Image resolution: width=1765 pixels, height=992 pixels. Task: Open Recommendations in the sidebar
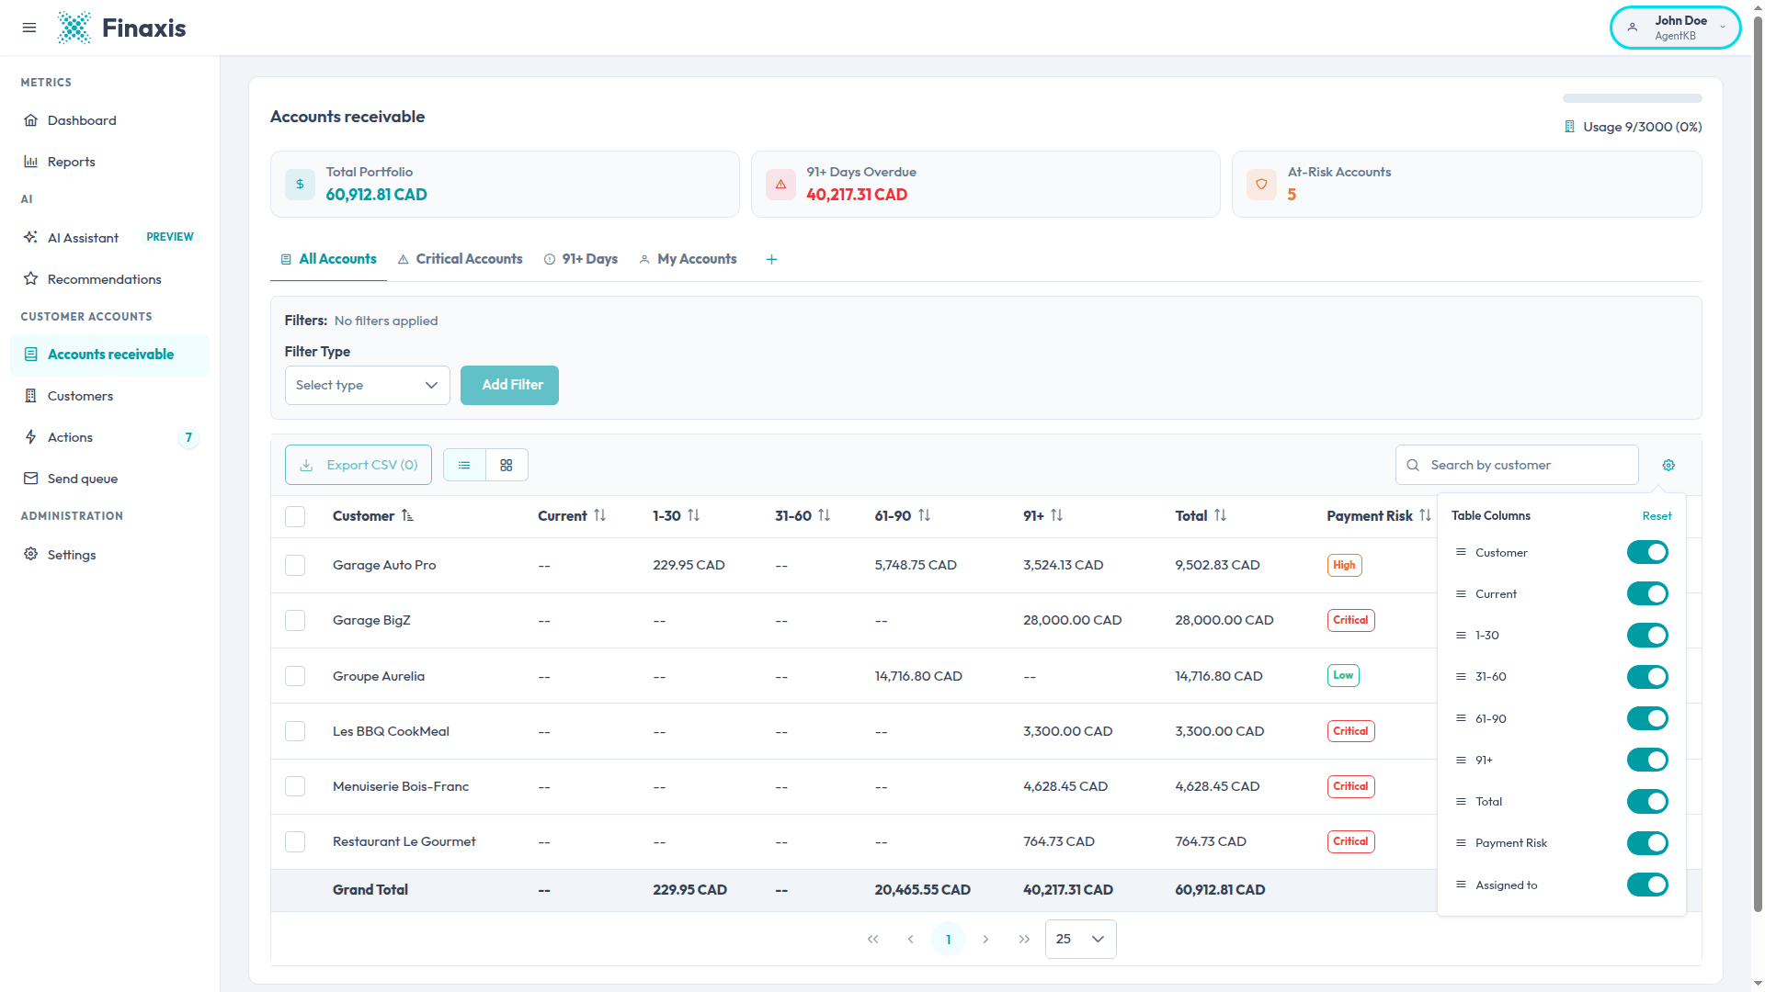tap(109, 279)
